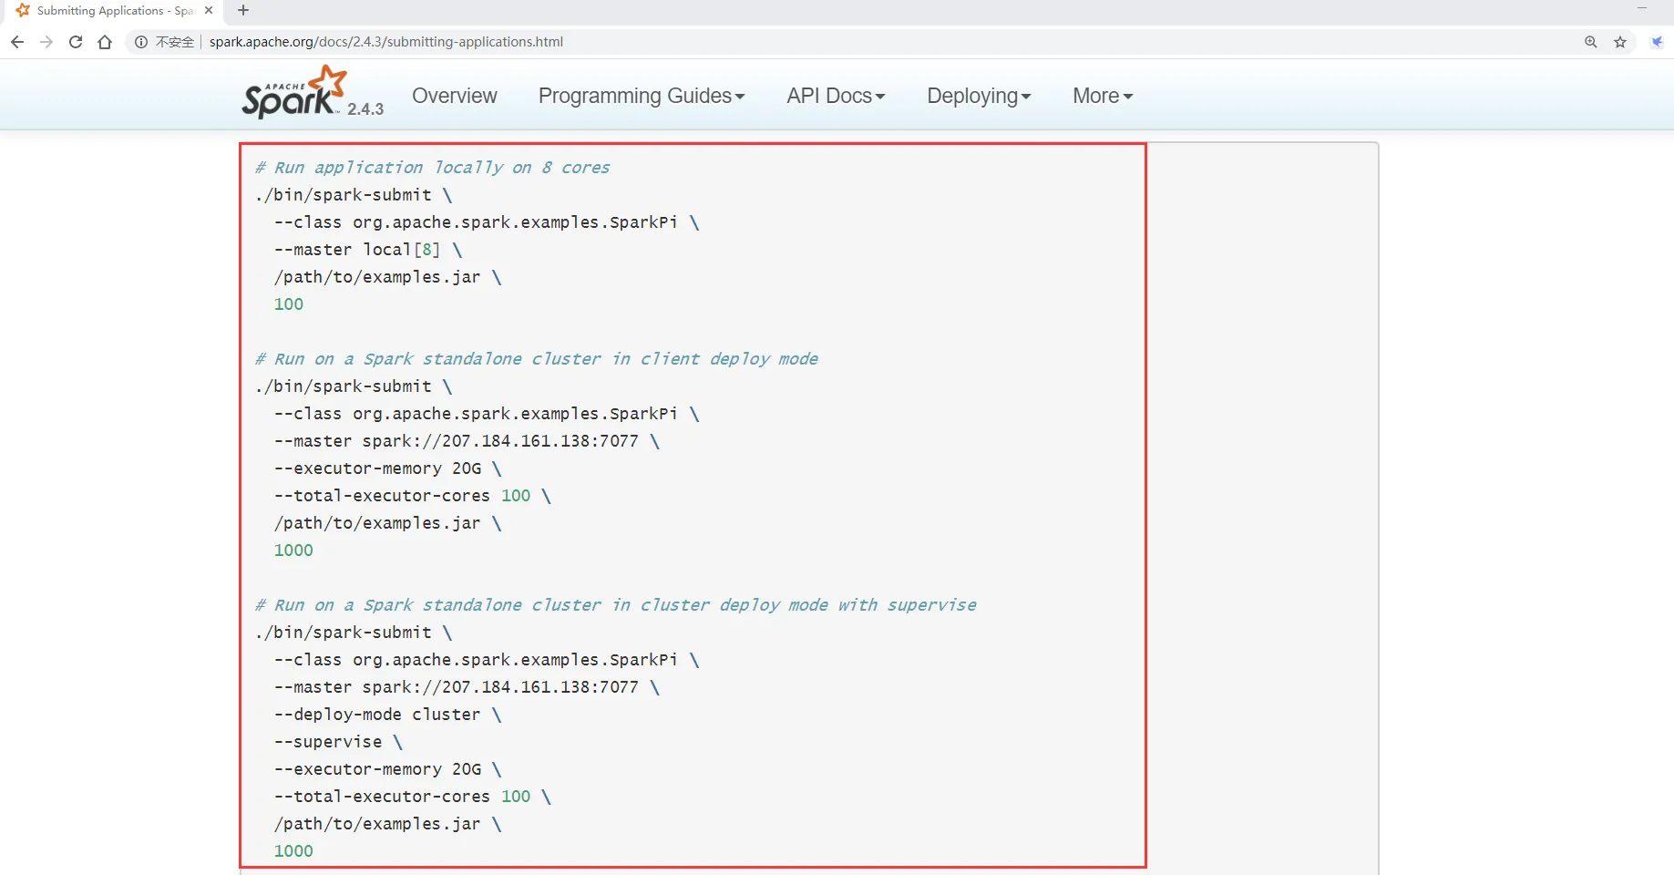
Task: Click comment "# Run application locally on 8 cores"
Action: click(433, 168)
